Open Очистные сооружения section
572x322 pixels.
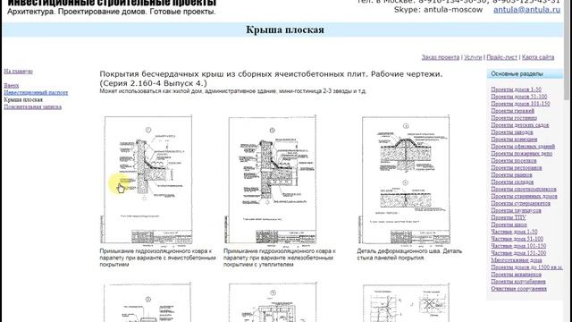click(518, 289)
